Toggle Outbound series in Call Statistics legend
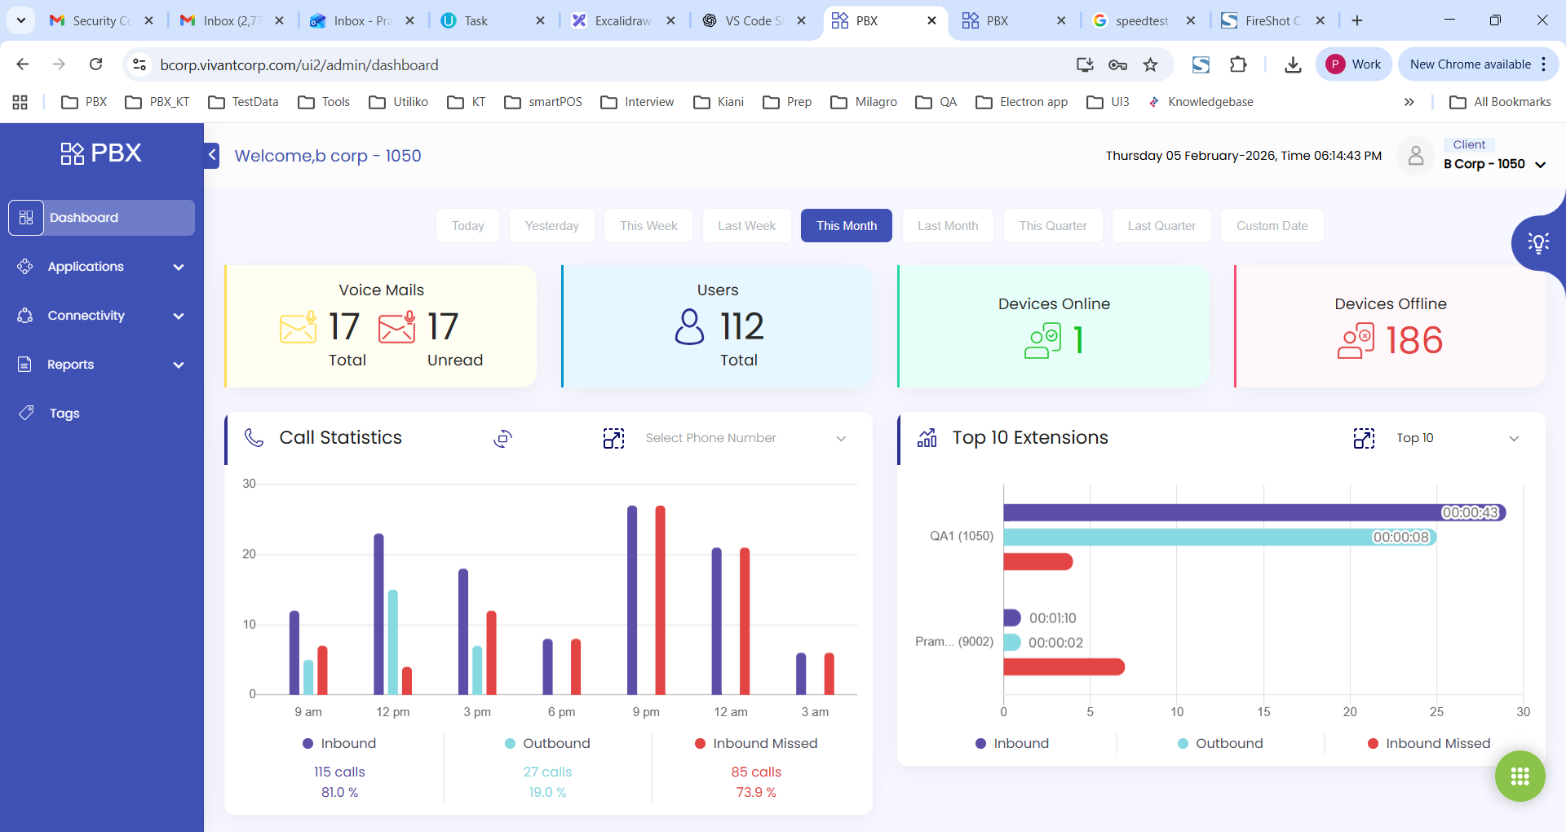1566x832 pixels. pyautogui.click(x=547, y=743)
